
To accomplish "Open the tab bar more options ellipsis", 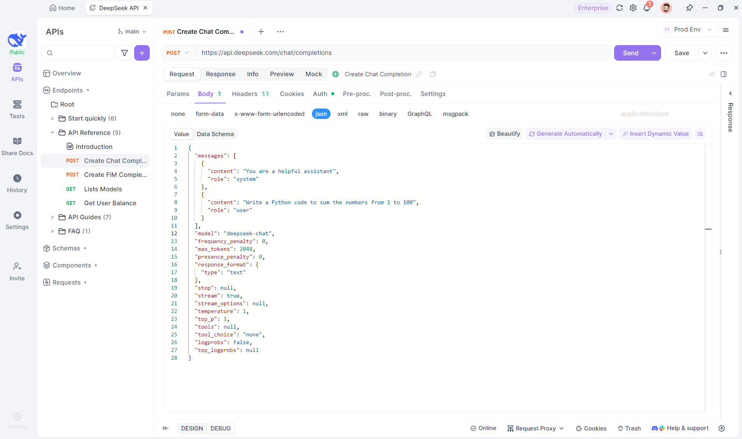I will pyautogui.click(x=280, y=31).
